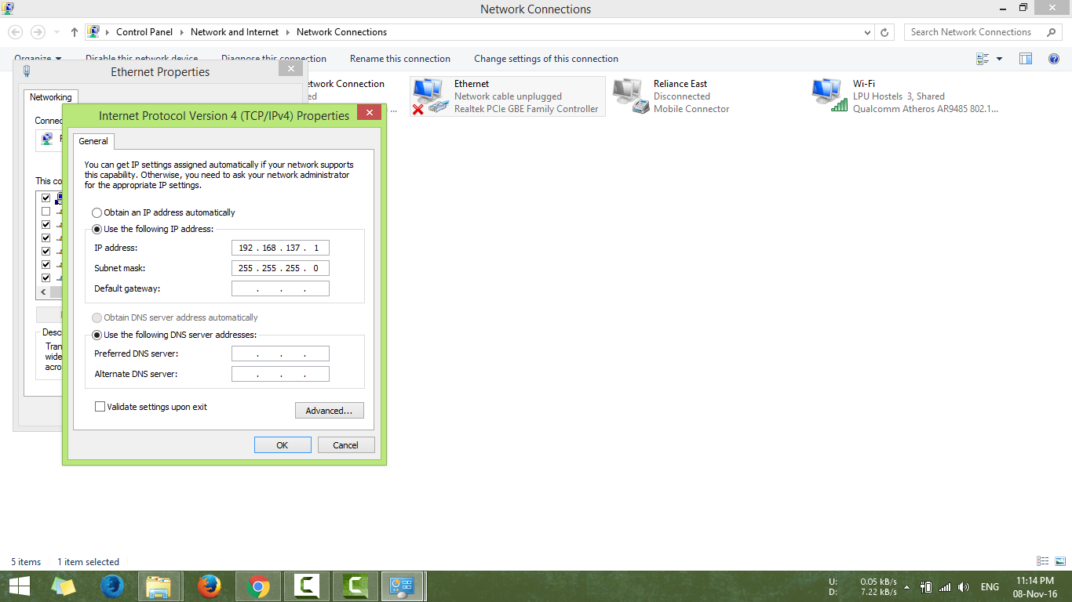This screenshot has height=602, width=1072.
Task: Click Rename this connection
Action: [x=399, y=58]
